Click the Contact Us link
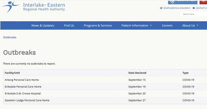207x109 pixels. coord(201,8)
